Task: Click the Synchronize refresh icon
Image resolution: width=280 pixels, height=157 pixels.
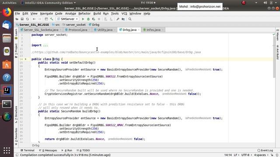Action: pyautogui.click(x=27, y=19)
